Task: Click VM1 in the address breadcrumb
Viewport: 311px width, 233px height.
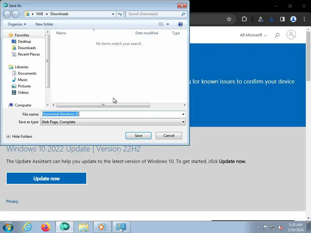Action: pos(39,14)
